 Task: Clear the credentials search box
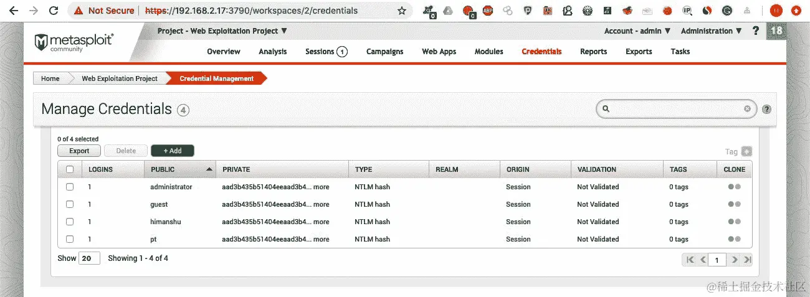(x=747, y=109)
